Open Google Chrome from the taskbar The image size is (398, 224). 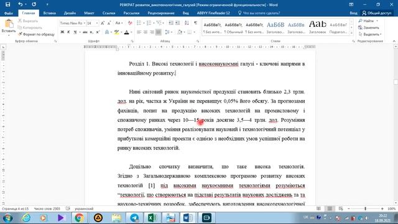(x=79, y=218)
